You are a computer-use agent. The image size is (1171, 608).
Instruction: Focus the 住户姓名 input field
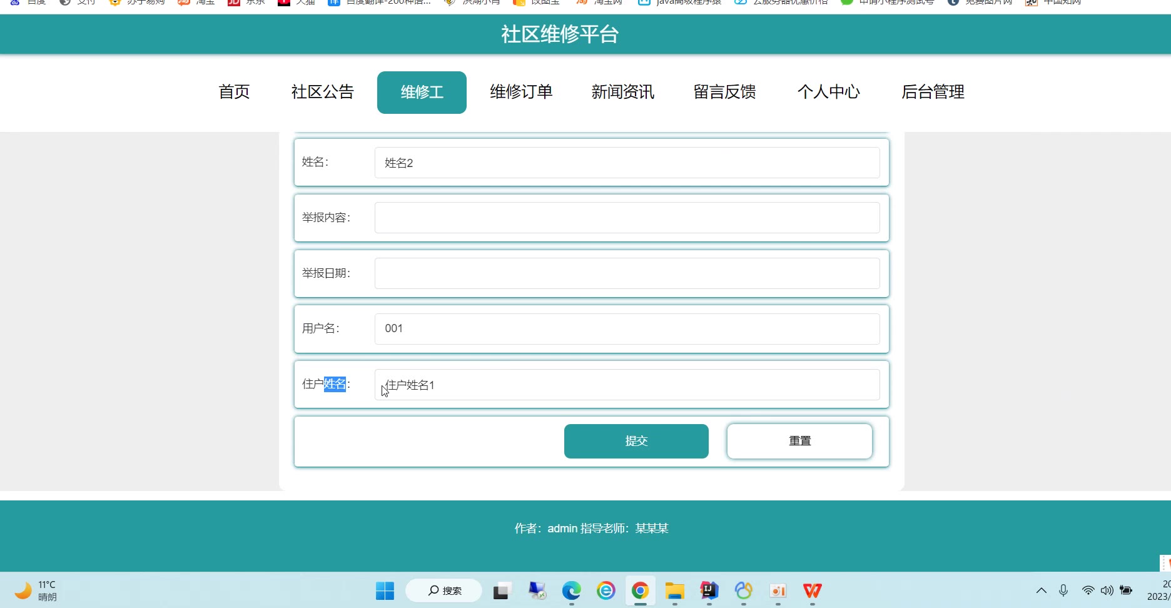(627, 385)
